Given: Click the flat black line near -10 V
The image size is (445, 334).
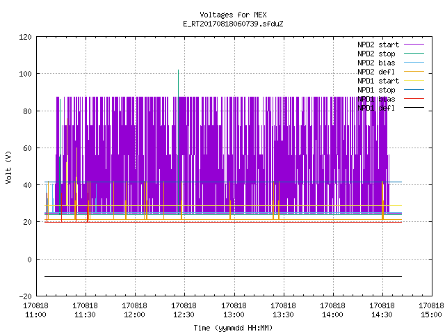Looking at the screenshot, I should pyautogui.click(x=223, y=276).
